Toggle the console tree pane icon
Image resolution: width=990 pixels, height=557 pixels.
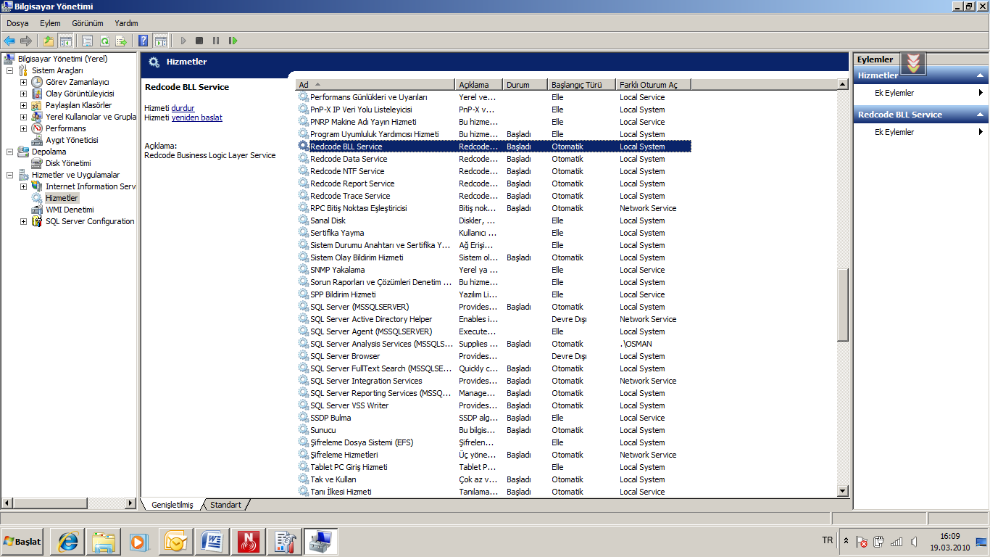click(x=65, y=41)
